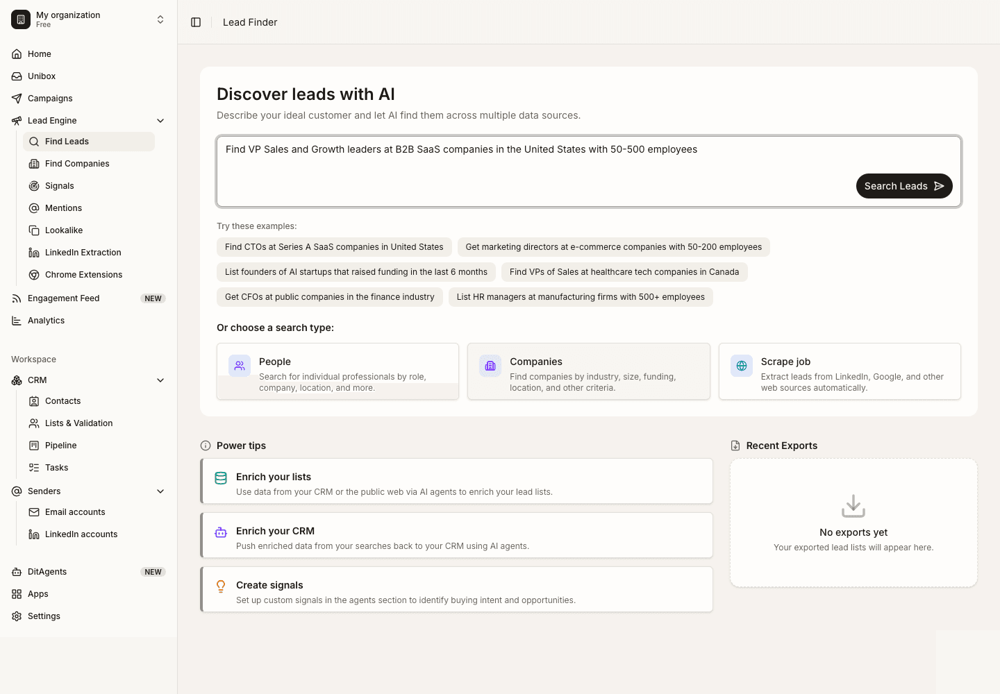The image size is (1000, 694).
Task: Click the LinkedIn Extraction icon
Action: pos(34,253)
